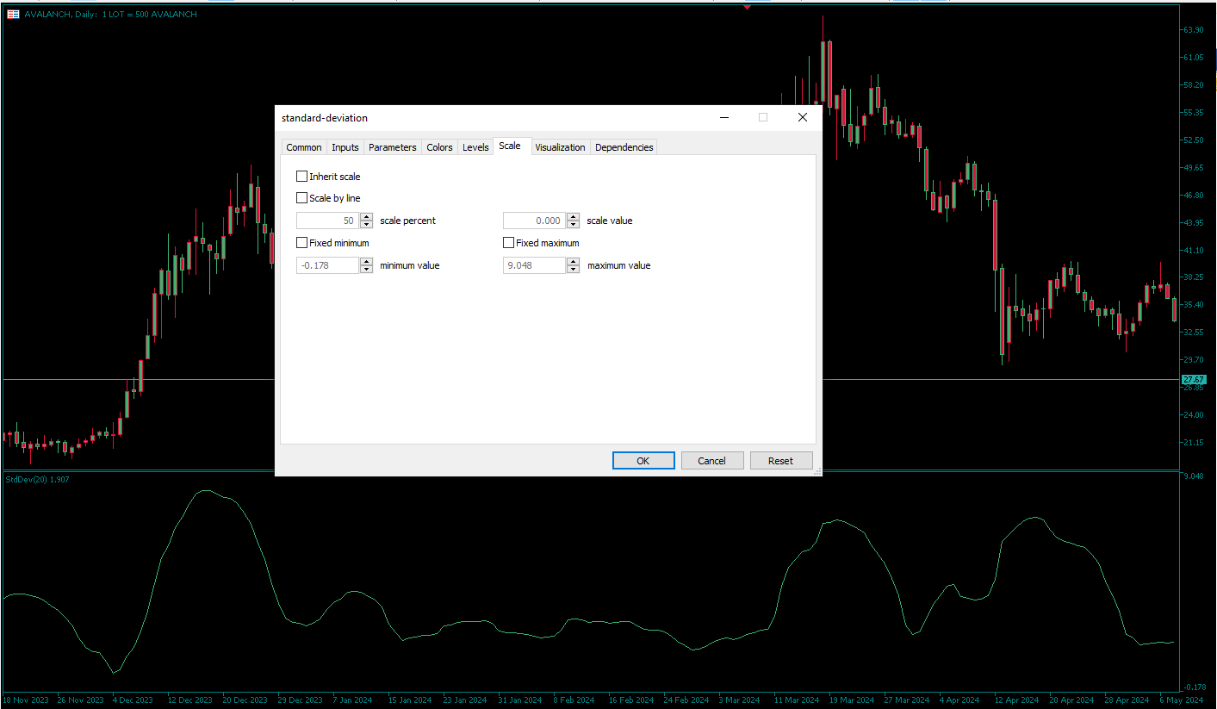Click the -0.178 indicator scale label
The height and width of the screenshot is (709, 1217).
click(1193, 687)
